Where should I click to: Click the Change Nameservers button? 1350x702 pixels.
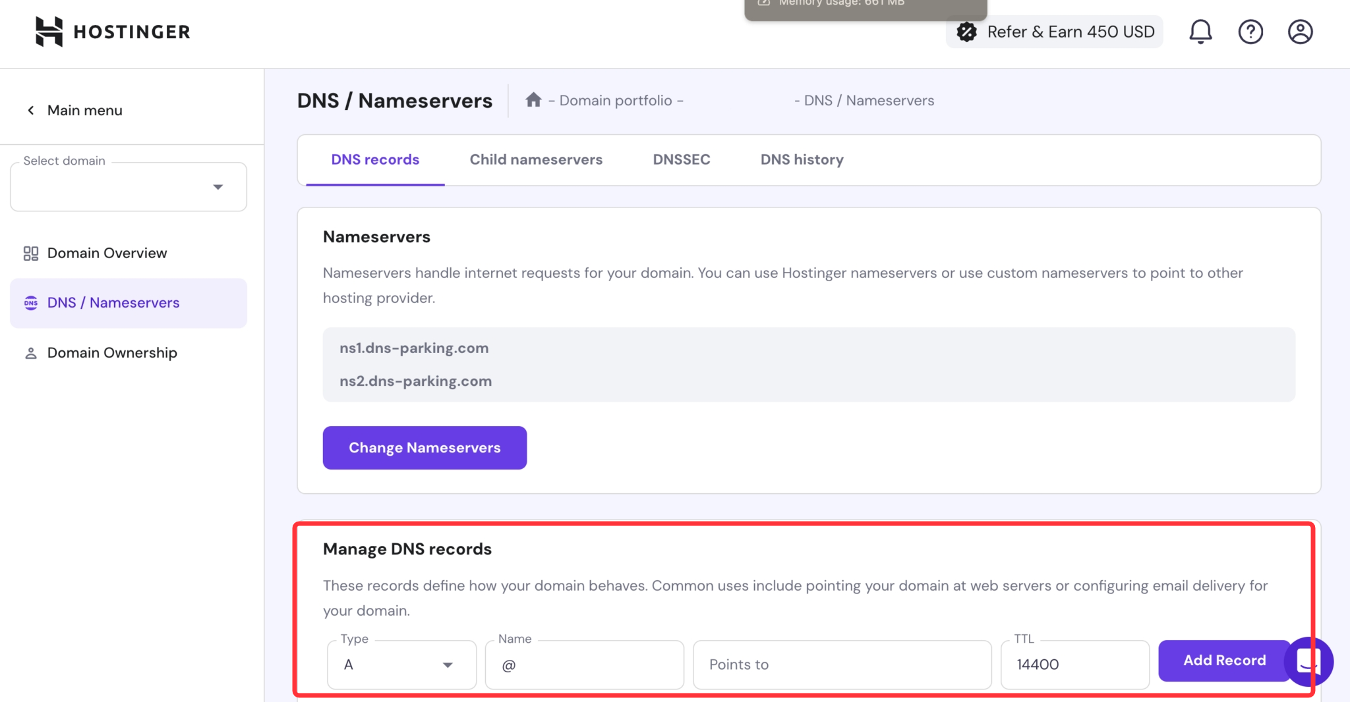pyautogui.click(x=425, y=448)
